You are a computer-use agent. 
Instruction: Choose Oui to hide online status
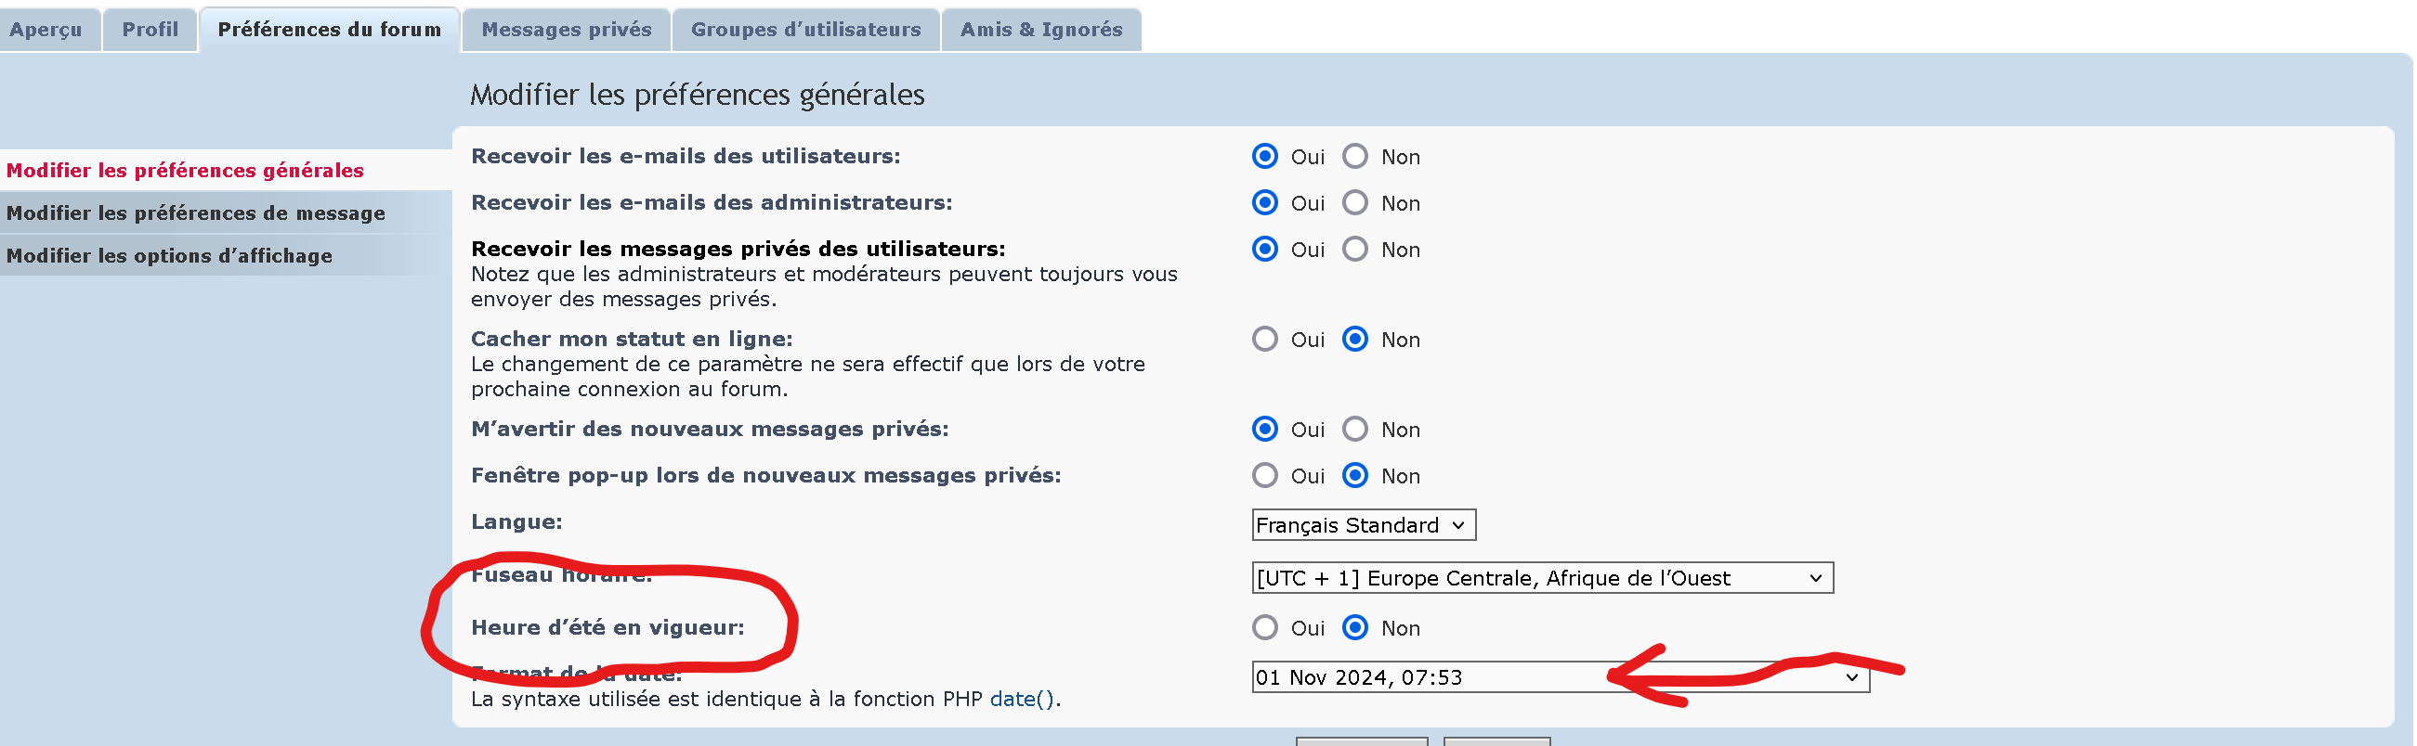pyautogui.click(x=1265, y=340)
